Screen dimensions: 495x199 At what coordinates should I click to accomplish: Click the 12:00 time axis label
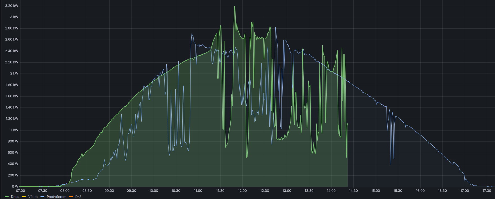[x=242, y=191]
